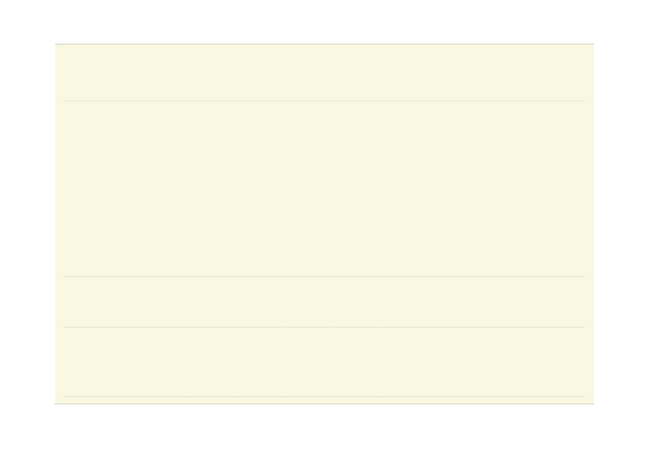The height and width of the screenshot is (462, 653).
Task: Click the third horizontal divider line
Action: point(325,327)
